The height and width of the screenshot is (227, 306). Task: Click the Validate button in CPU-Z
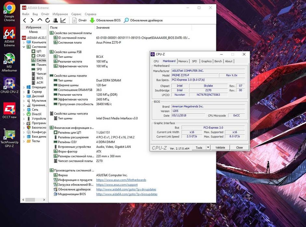point(220,147)
